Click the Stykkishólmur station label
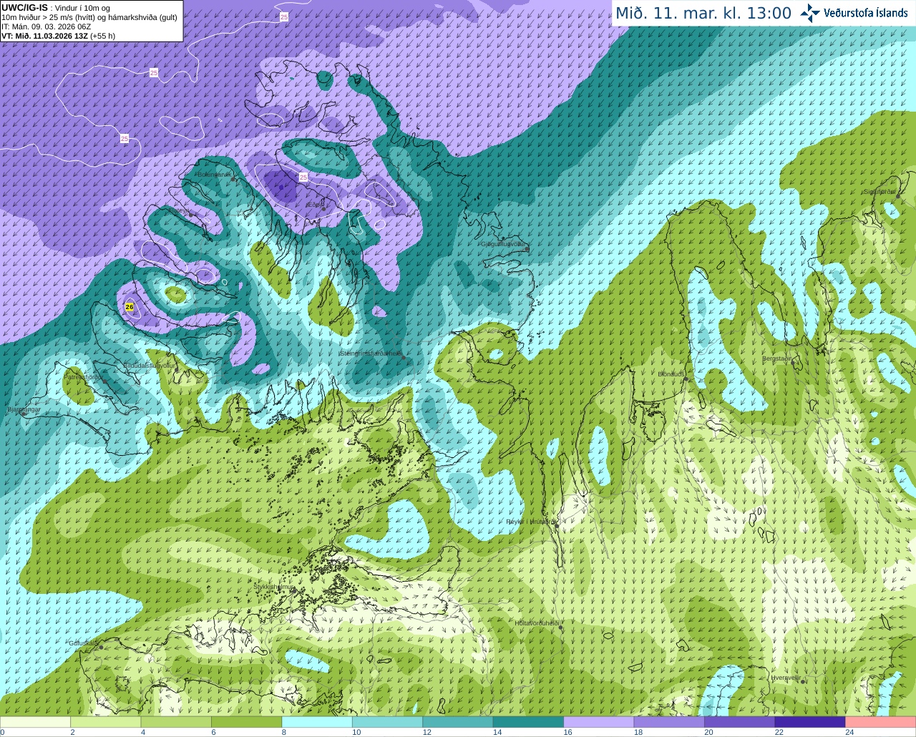 coord(274,587)
